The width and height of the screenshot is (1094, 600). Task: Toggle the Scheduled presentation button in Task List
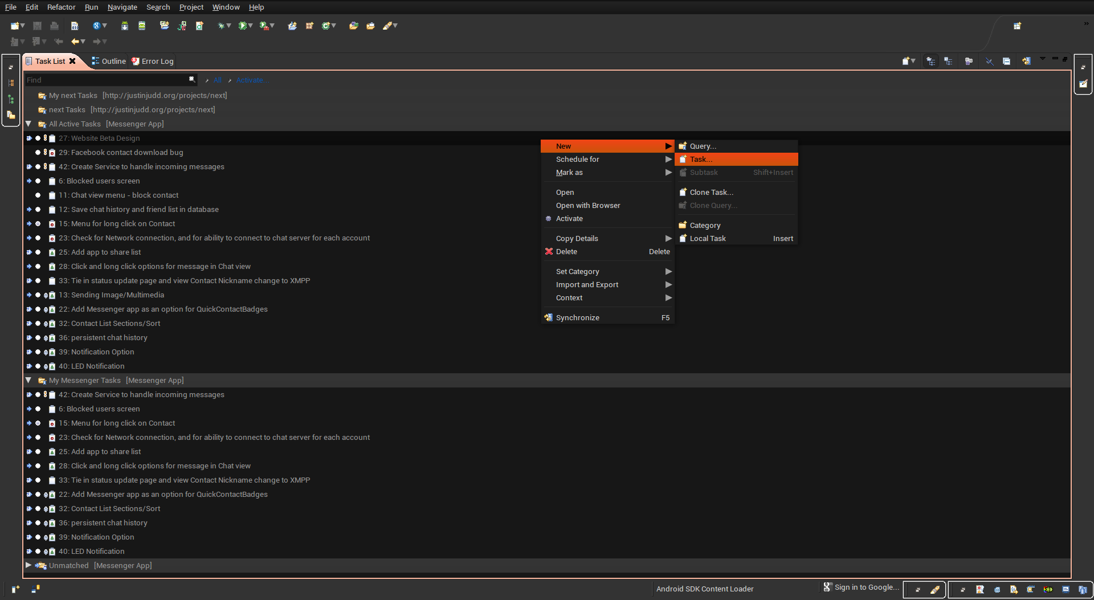click(x=948, y=61)
